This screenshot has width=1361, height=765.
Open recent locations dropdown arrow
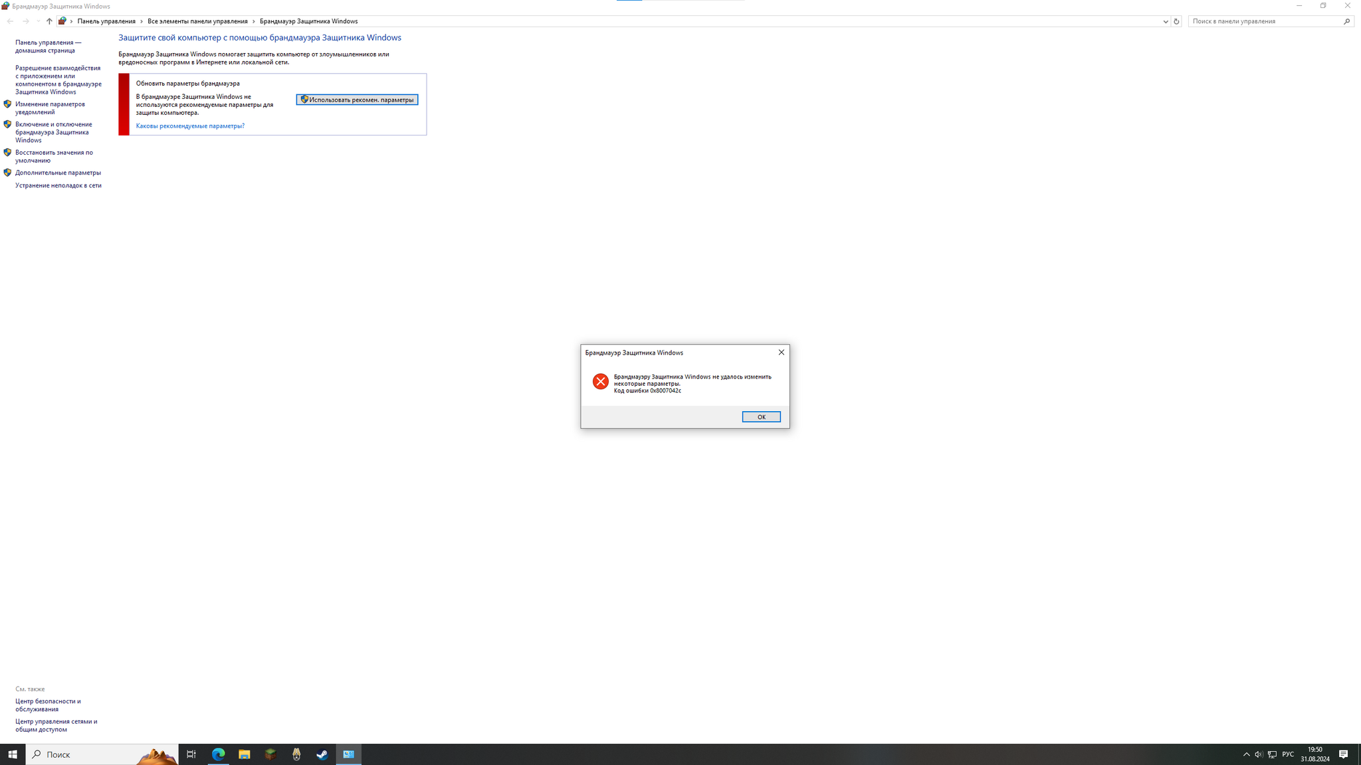click(x=38, y=21)
